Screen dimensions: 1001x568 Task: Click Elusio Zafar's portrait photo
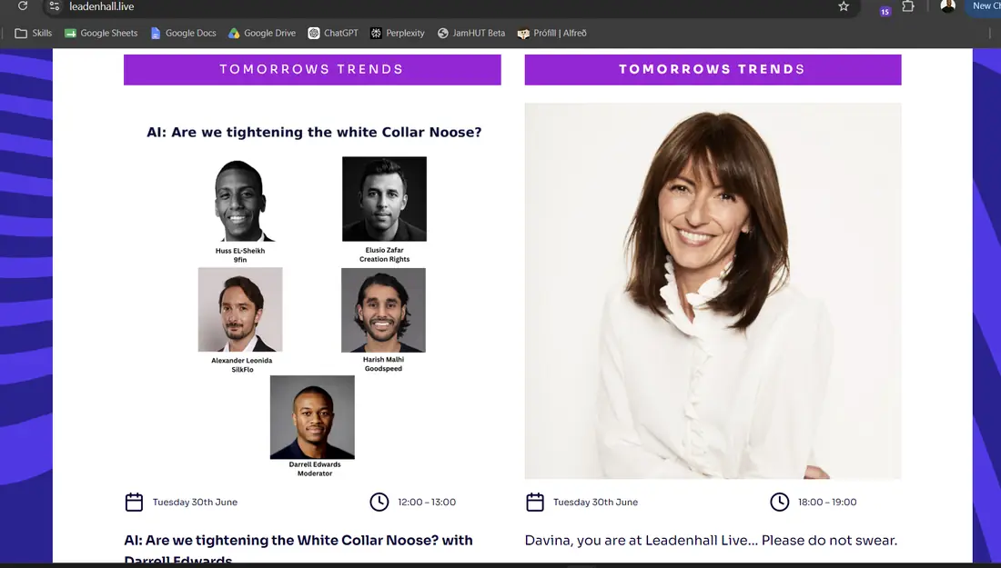(384, 199)
